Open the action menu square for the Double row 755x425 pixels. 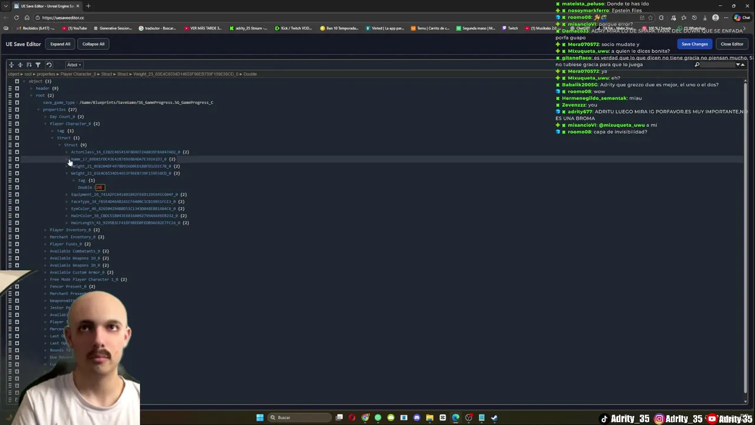pyautogui.click(x=17, y=188)
